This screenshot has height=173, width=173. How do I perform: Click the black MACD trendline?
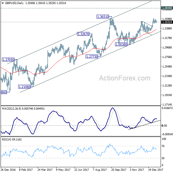144,125
